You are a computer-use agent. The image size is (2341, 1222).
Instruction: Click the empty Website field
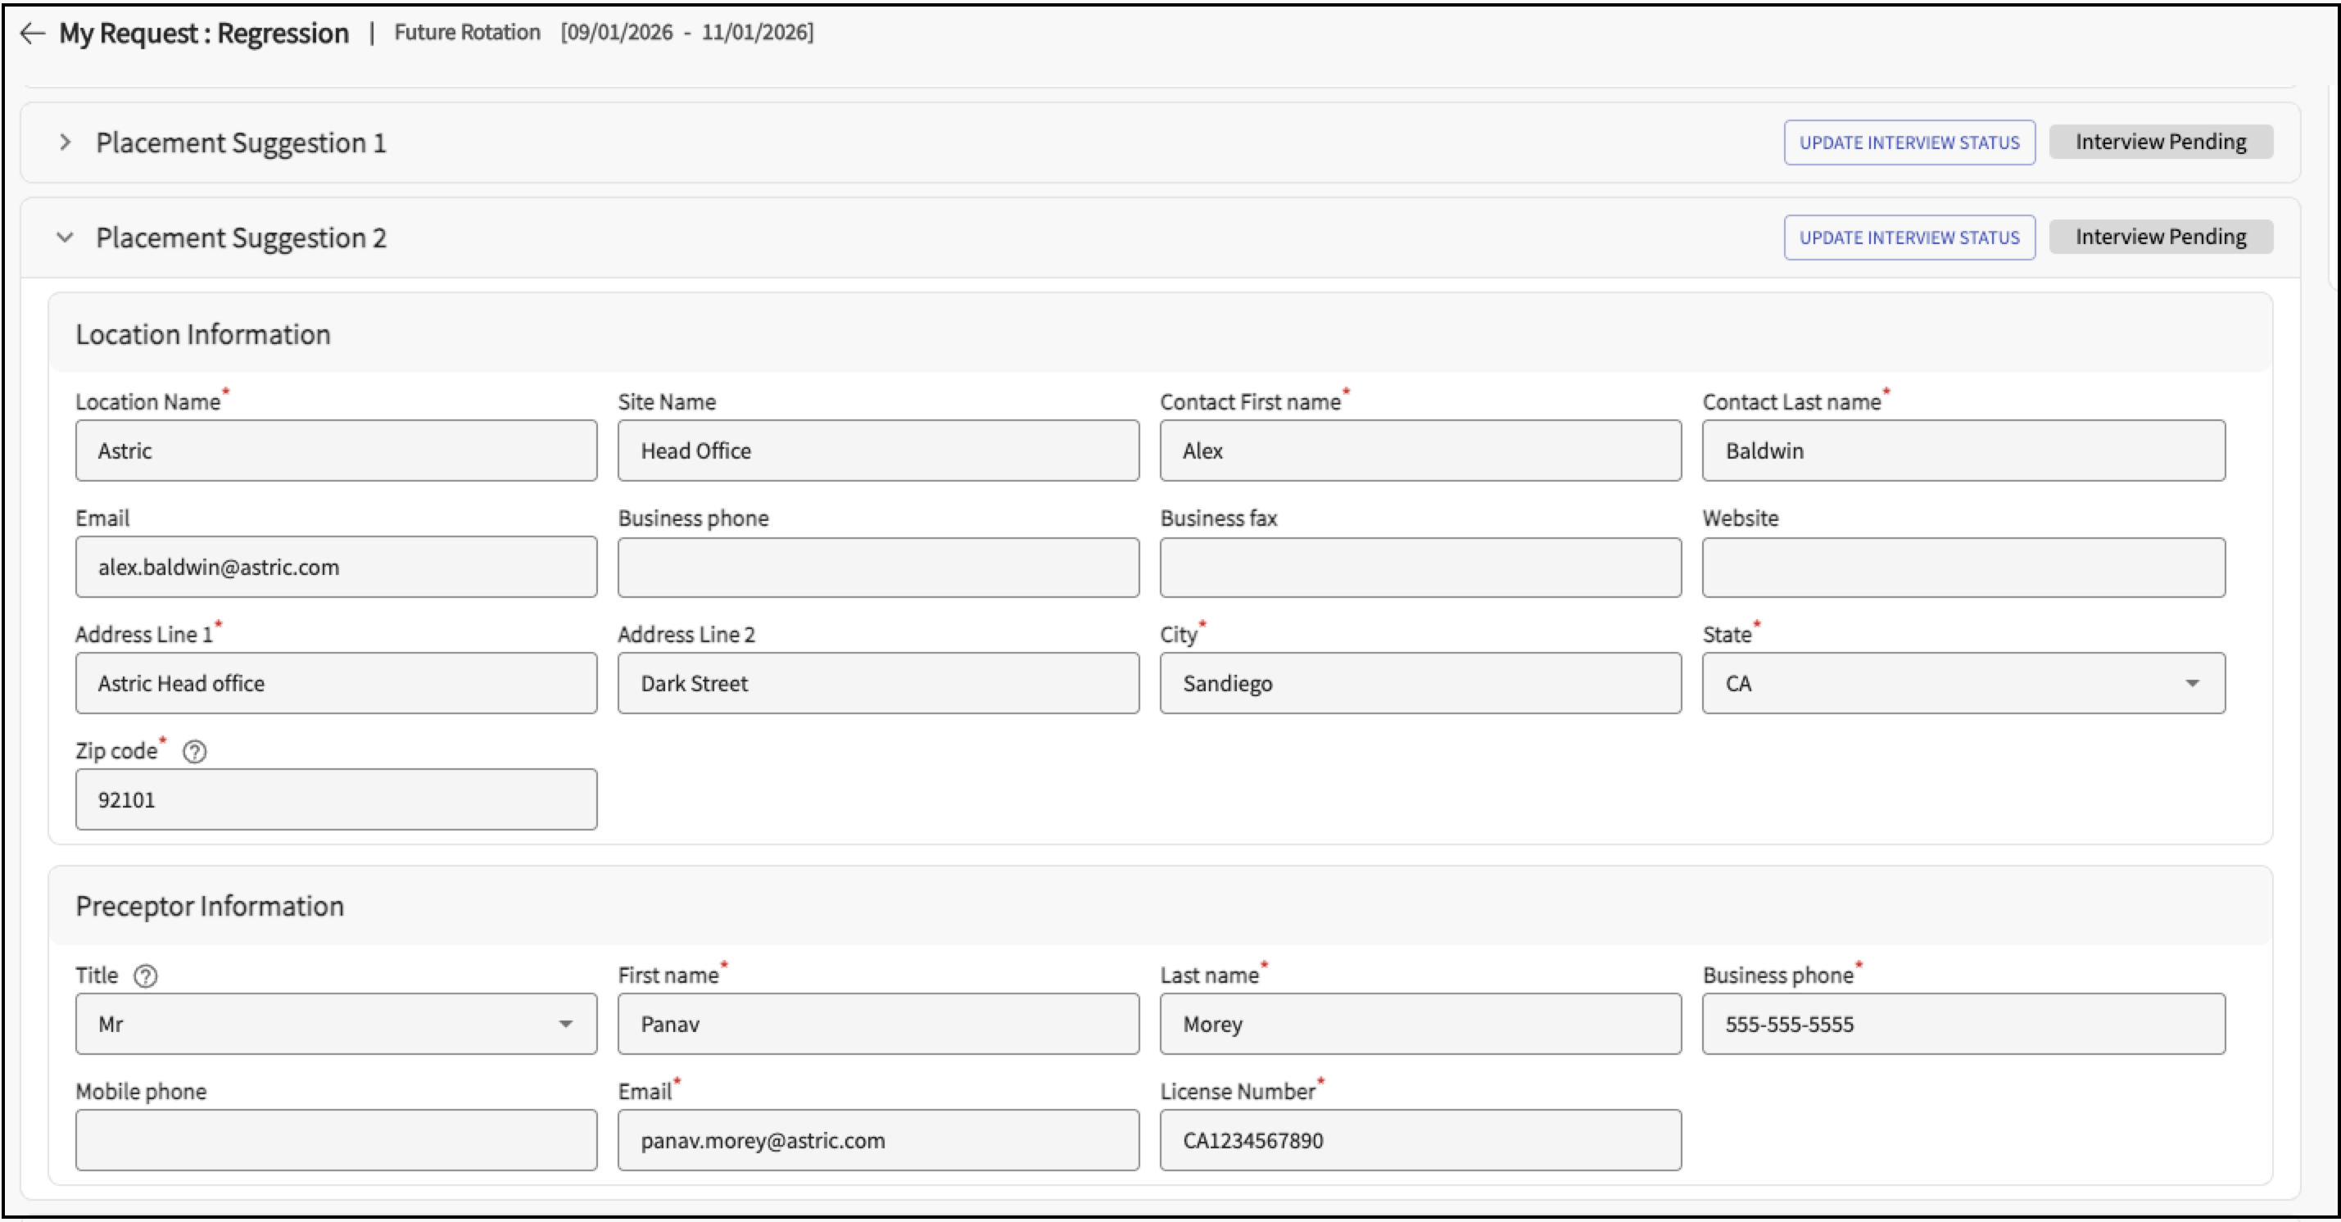1963,567
